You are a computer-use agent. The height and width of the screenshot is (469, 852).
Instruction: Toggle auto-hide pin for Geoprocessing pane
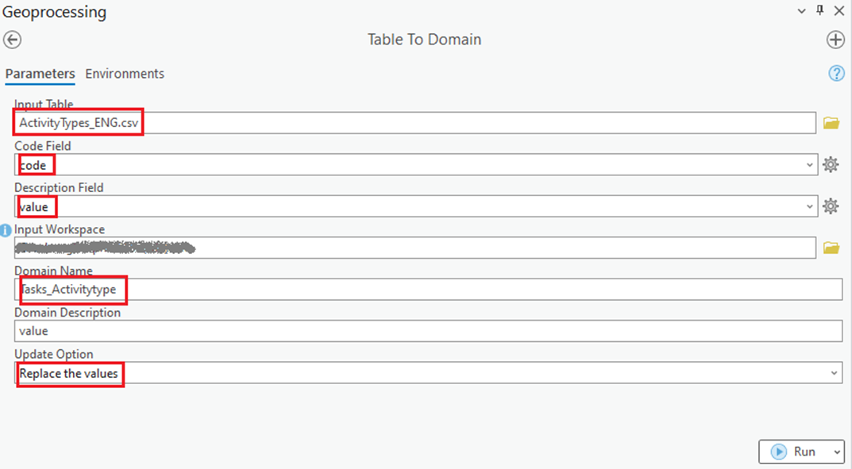[x=820, y=10]
